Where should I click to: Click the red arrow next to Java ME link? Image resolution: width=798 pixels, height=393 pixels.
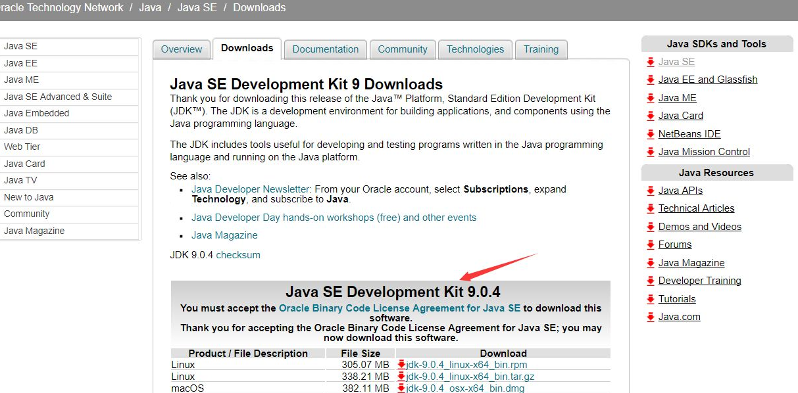(650, 98)
